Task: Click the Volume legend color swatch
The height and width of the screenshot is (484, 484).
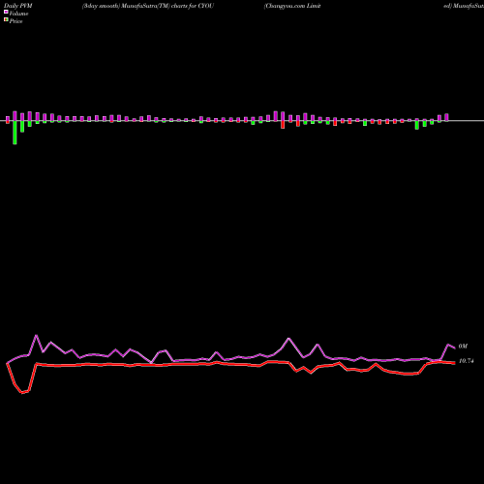Action: pos(6,12)
